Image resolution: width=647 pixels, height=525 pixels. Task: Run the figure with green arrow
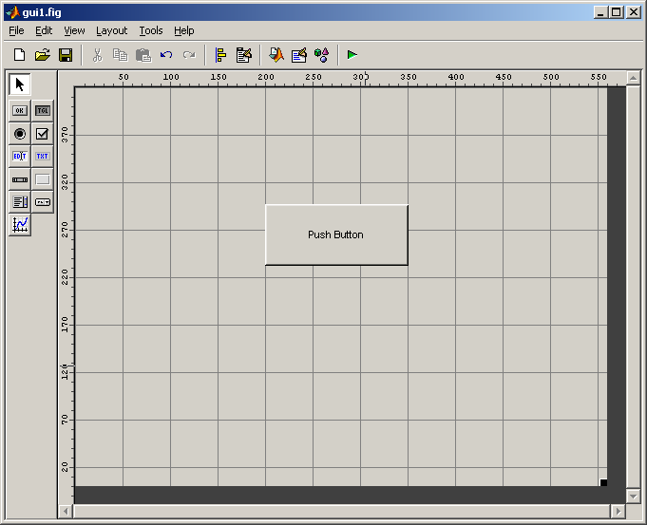[352, 55]
